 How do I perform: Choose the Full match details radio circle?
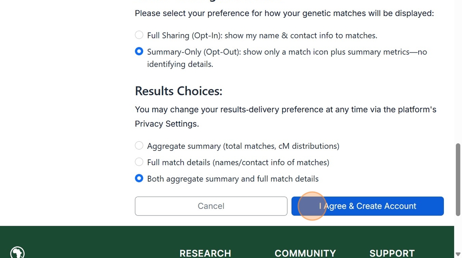pos(139,162)
